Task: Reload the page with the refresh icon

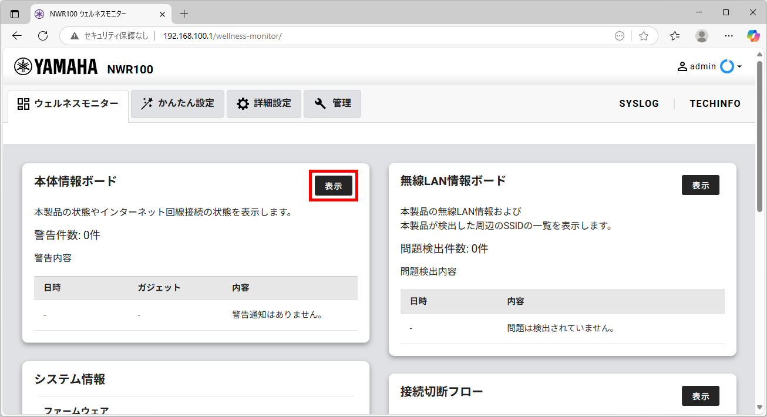Action: pos(42,36)
